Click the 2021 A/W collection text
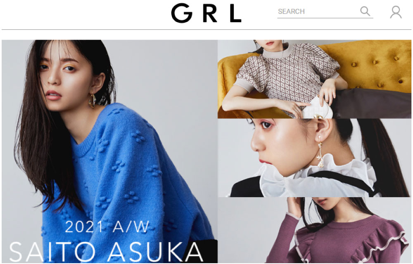This screenshot has width=413, height=264. point(107,226)
